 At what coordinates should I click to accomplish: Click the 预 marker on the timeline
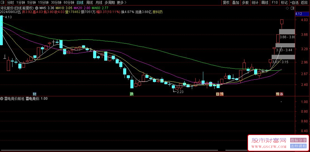pos(222,94)
